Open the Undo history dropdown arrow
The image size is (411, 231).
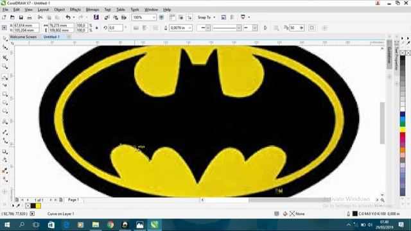(74, 17)
